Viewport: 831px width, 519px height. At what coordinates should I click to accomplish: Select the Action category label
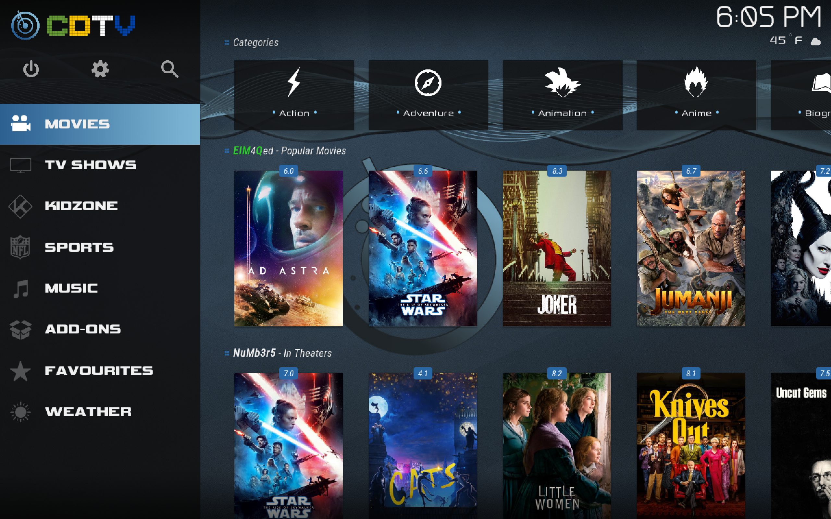(x=294, y=113)
